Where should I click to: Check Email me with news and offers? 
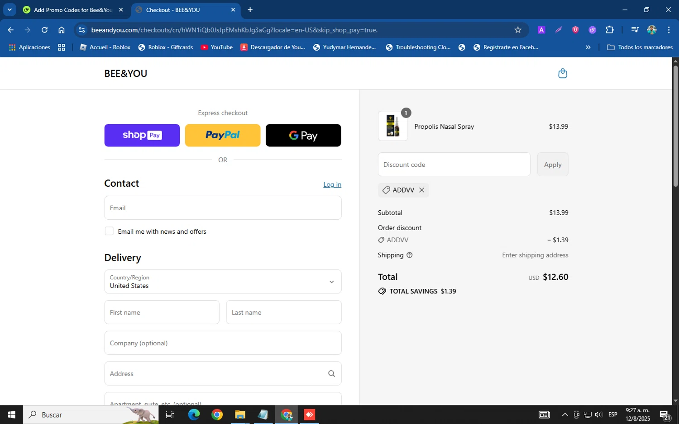[109, 231]
